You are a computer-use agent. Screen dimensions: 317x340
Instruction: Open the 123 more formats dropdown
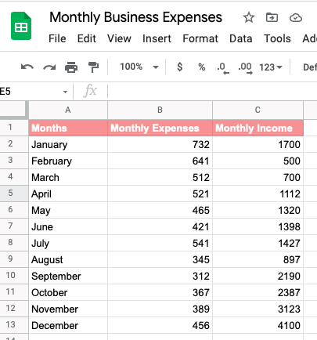coord(271,67)
